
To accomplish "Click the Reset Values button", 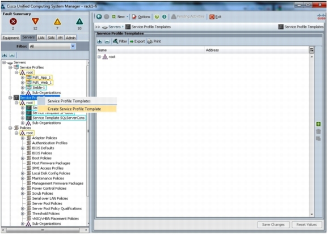I will (x=306, y=225).
